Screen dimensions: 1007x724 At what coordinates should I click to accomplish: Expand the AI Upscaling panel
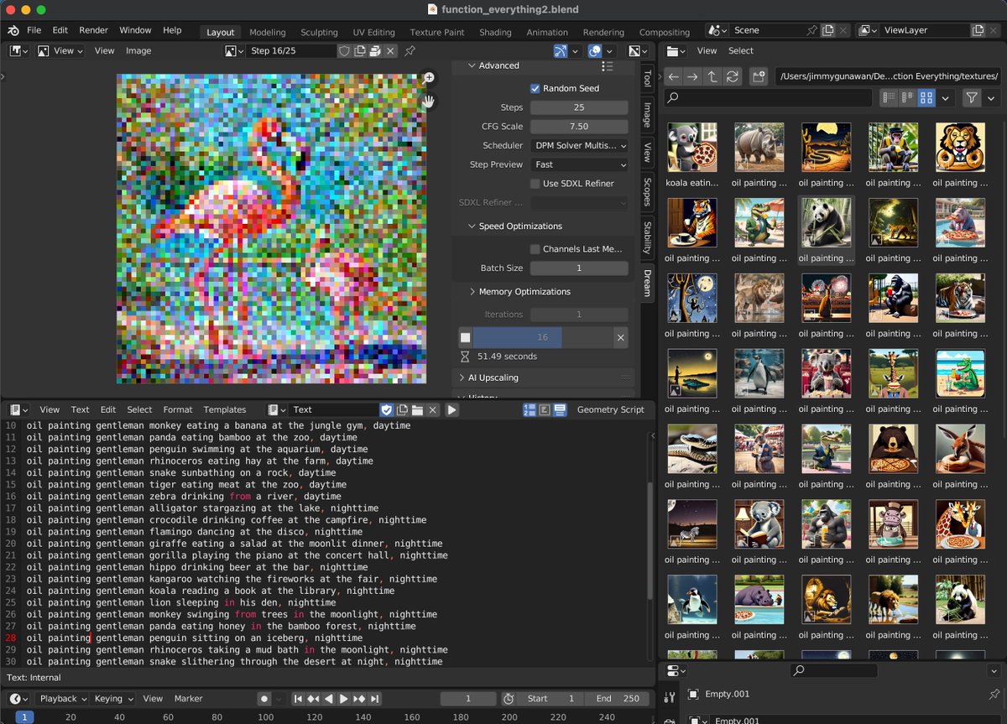click(x=462, y=378)
